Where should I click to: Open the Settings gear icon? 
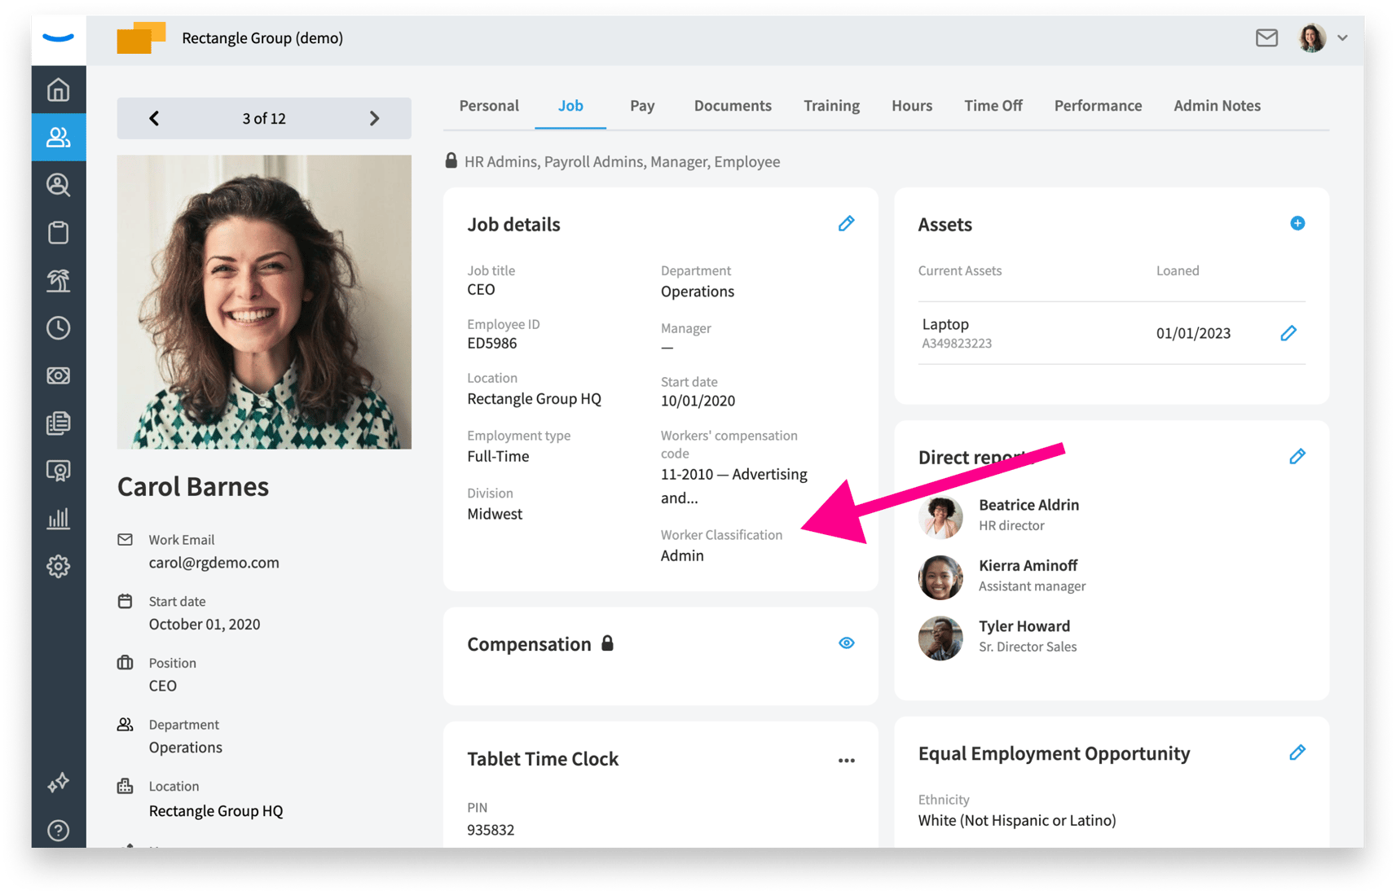coord(59,567)
